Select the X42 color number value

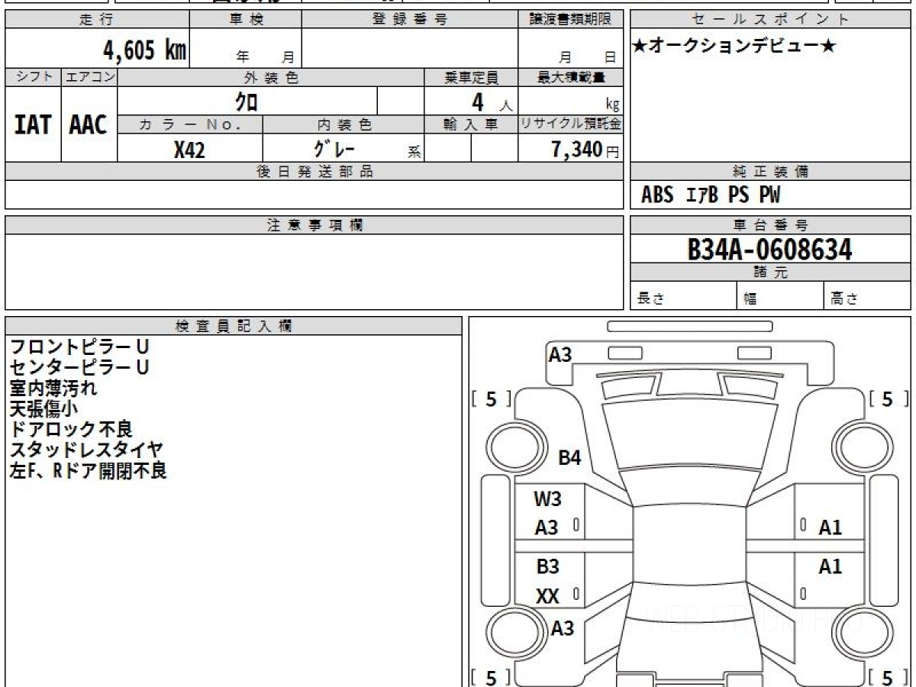pos(189,150)
